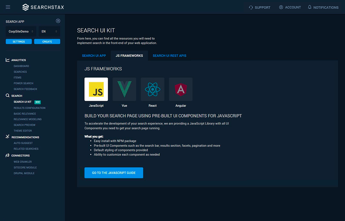The height and width of the screenshot is (221, 345).
Task: Dismiss the Search App panel
Action: pyautogui.click(x=58, y=20)
